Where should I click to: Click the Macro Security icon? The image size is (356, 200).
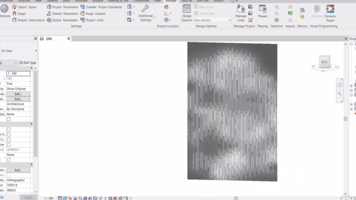coord(302,17)
